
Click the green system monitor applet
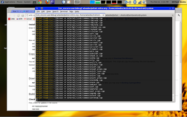tap(98, 2)
